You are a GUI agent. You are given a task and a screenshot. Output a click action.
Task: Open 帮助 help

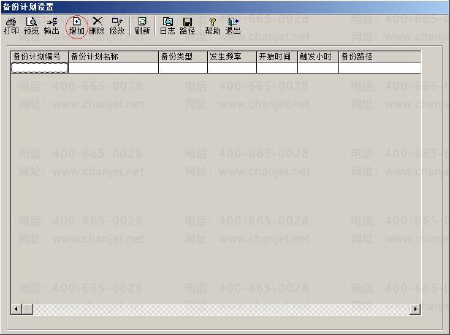[213, 26]
